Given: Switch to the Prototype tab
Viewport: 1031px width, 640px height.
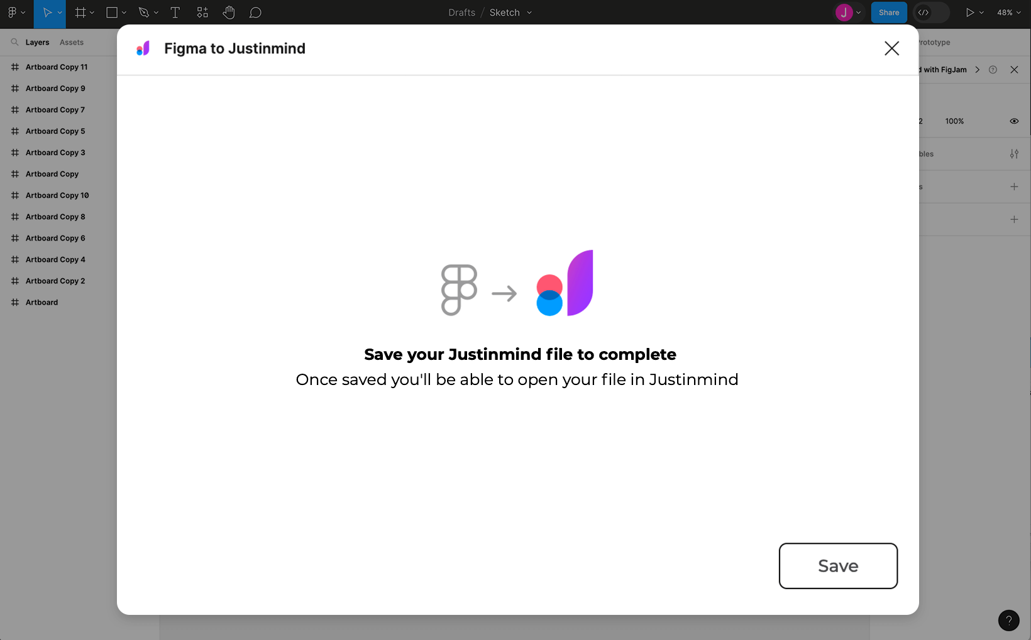Looking at the screenshot, I should [934, 42].
